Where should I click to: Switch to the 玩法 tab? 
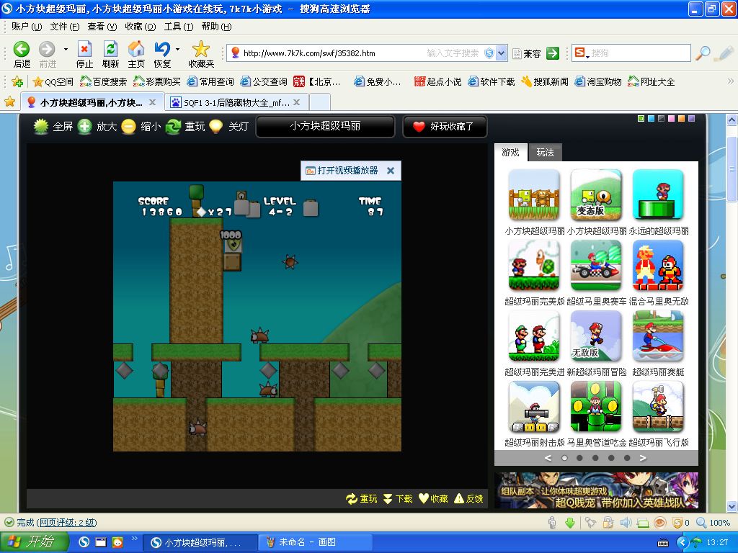coord(545,153)
